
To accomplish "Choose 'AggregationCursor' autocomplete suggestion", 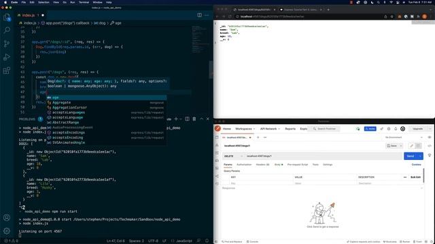I will pyautogui.click(x=107, y=107).
